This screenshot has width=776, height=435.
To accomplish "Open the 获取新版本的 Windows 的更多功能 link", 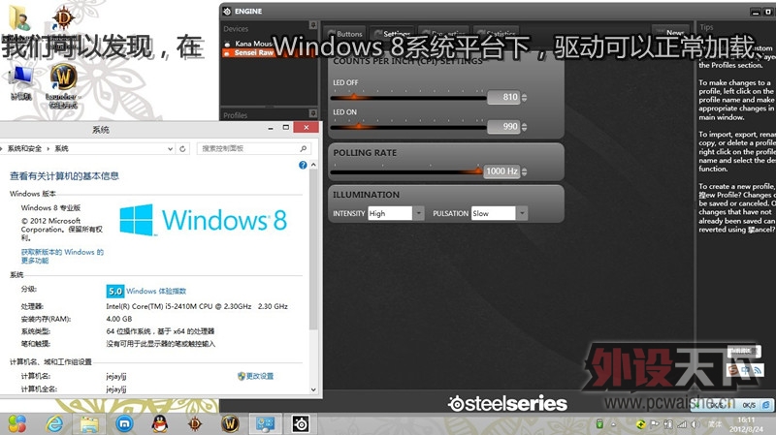I will 62,256.
